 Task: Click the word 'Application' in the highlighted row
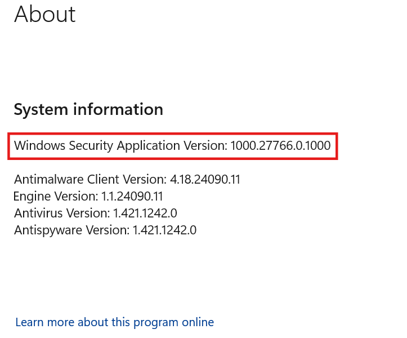[149, 146]
